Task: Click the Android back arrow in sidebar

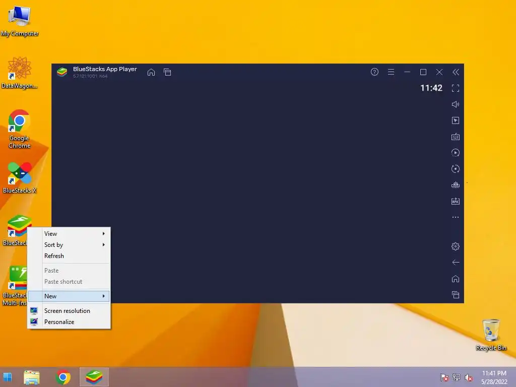Action: [456, 262]
